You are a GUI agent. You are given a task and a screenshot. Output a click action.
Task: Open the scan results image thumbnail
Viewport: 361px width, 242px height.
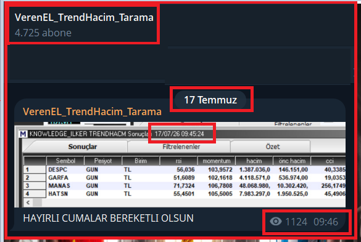pos(180,164)
